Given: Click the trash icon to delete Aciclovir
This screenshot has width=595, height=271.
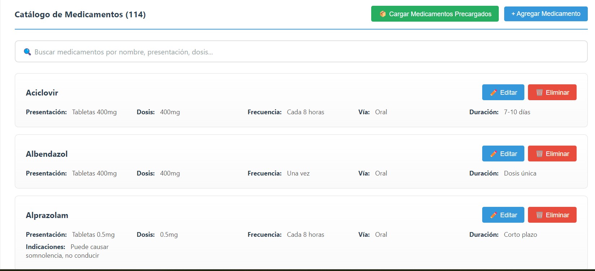Looking at the screenshot, I should (x=539, y=93).
